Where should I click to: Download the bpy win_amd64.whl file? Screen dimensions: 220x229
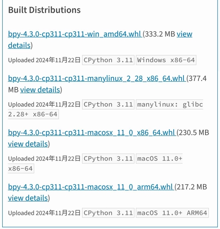(x=75, y=34)
